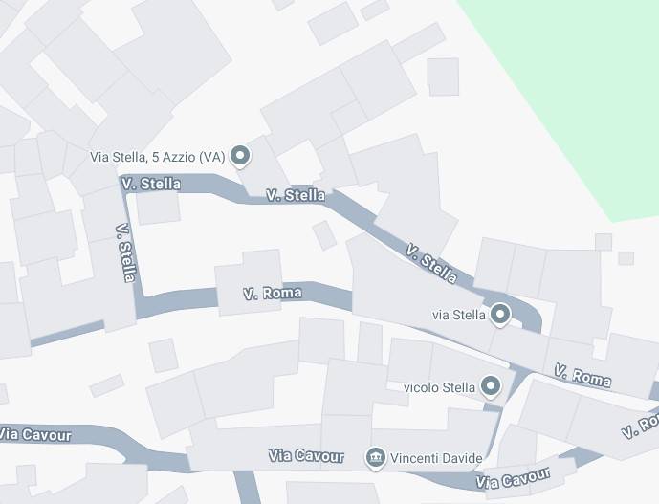This screenshot has height=504, width=659.
Task: Click the Via Stella, 5 Azzio (VA) text
Action: (x=158, y=157)
